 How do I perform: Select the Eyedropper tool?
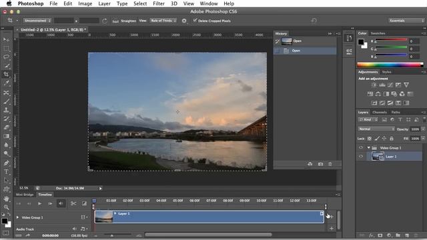point(6,83)
